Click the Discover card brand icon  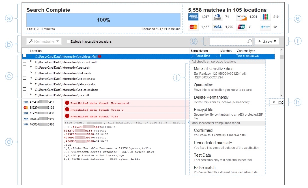(241, 17)
